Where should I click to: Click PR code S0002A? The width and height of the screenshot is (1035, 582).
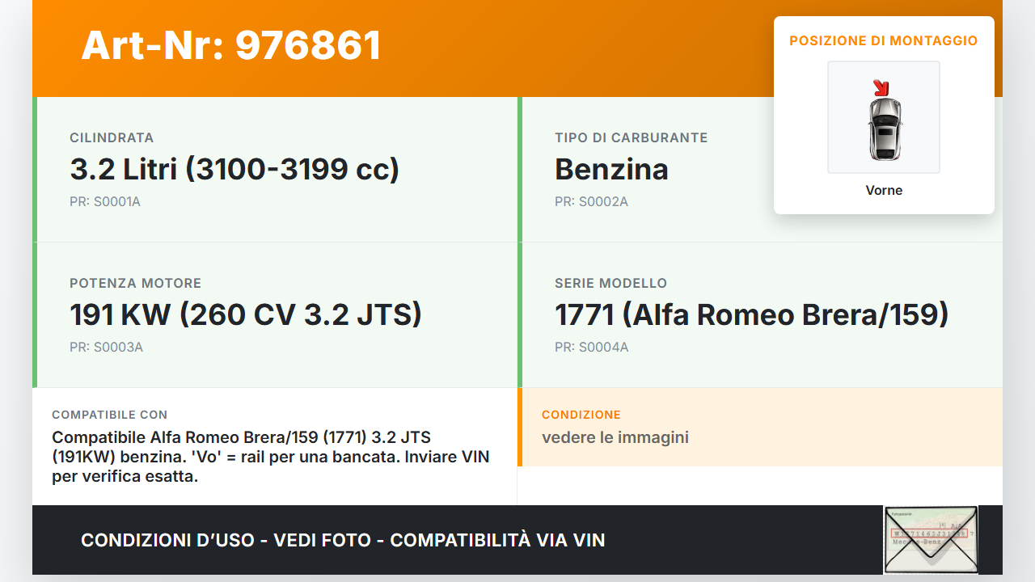591,202
